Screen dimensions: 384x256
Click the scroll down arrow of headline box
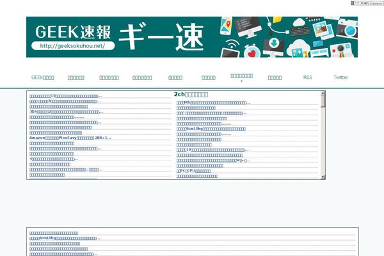(x=323, y=177)
